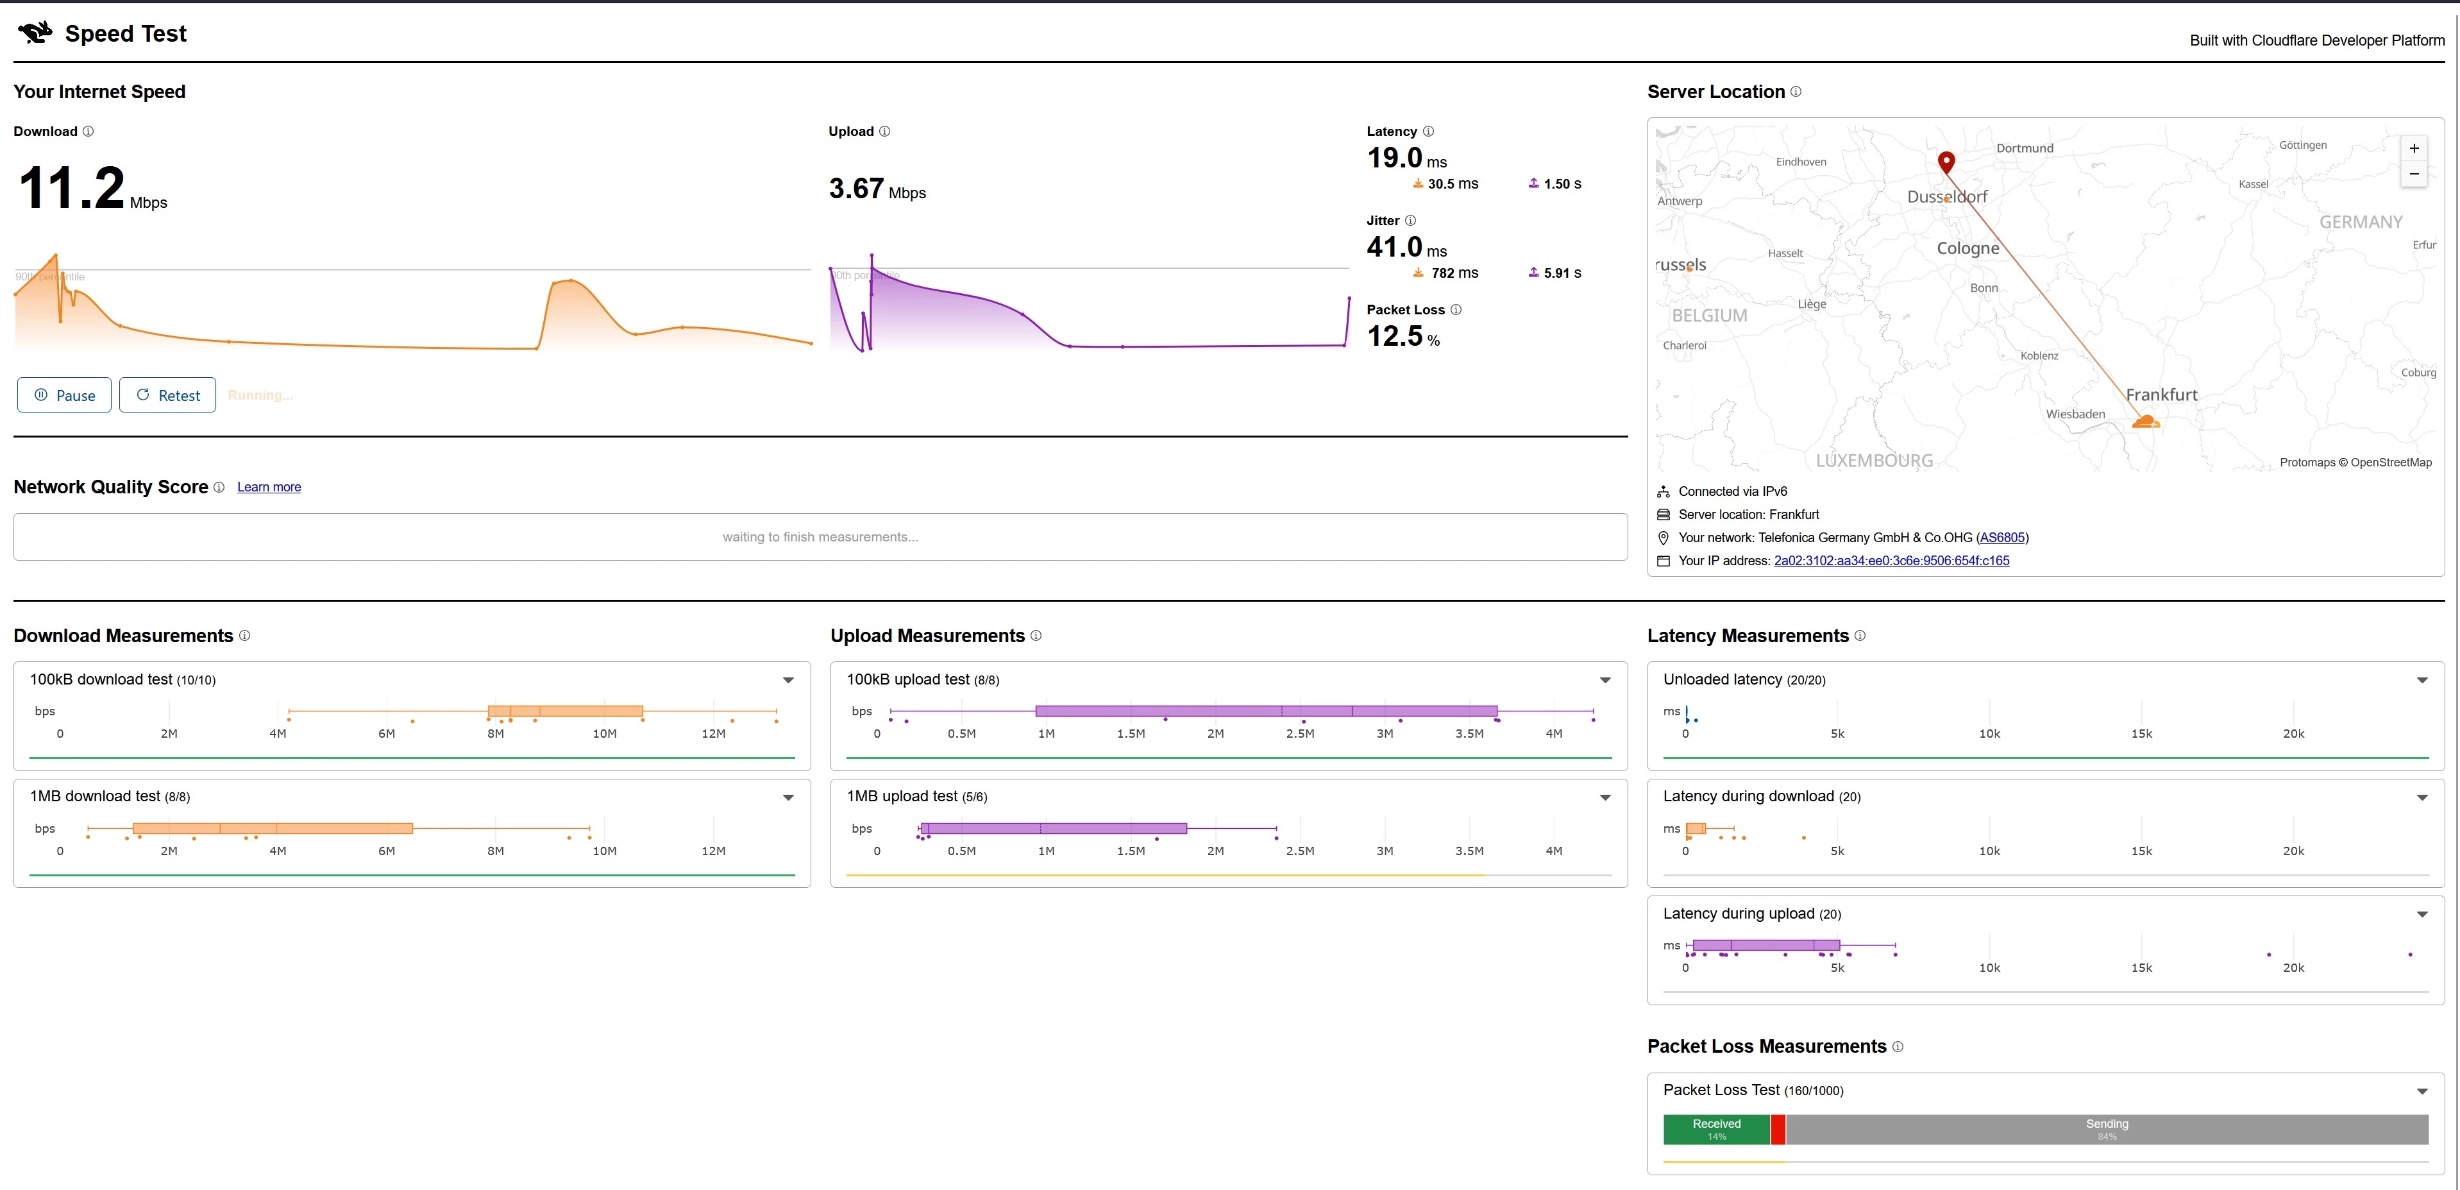The width and height of the screenshot is (2460, 1190).
Task: Click the Upload info icon
Action: [884, 132]
